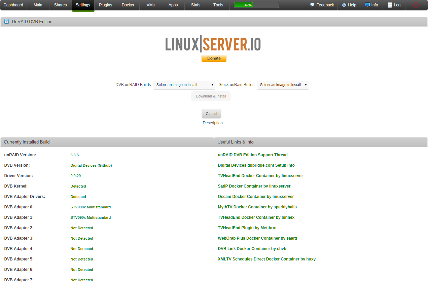Click the Donate button

(214, 58)
